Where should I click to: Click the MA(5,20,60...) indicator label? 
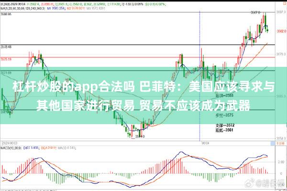tap(22, 9)
